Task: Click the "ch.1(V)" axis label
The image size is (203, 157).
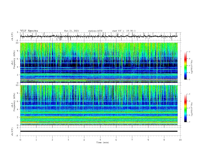Action: (x=12, y=36)
